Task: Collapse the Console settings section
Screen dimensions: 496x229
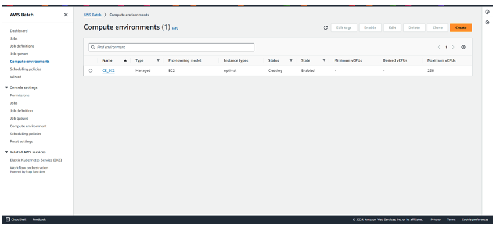Action: (6, 88)
